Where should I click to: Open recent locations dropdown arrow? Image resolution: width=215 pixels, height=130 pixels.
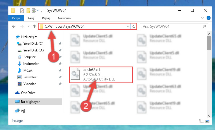click(x=29, y=26)
